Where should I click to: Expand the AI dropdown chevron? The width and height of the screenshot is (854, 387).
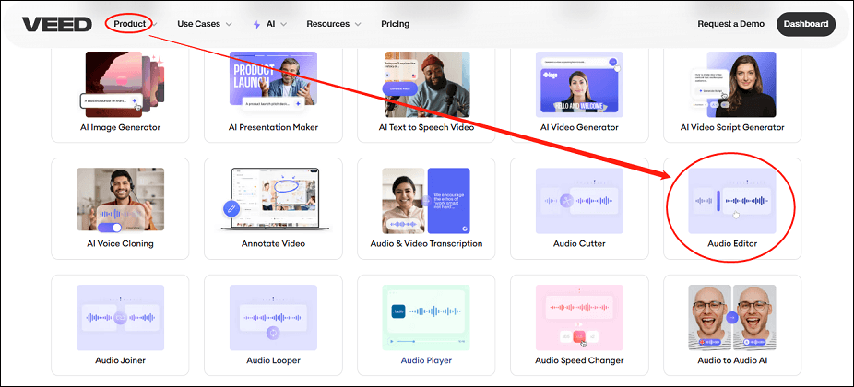point(284,25)
